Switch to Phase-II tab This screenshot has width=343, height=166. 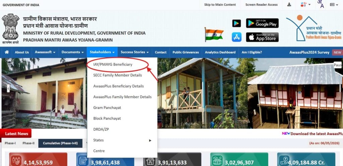coord(28,143)
